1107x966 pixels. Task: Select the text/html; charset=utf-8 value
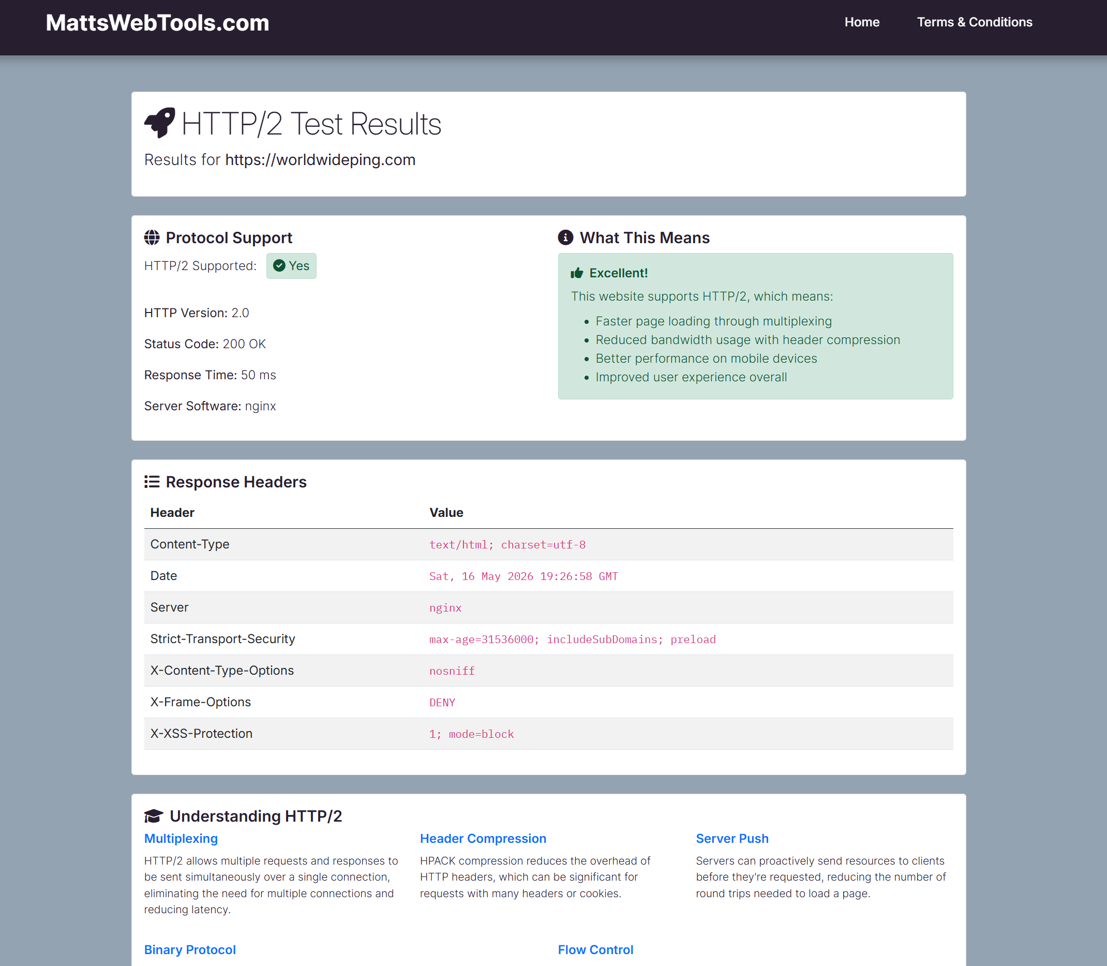point(507,544)
